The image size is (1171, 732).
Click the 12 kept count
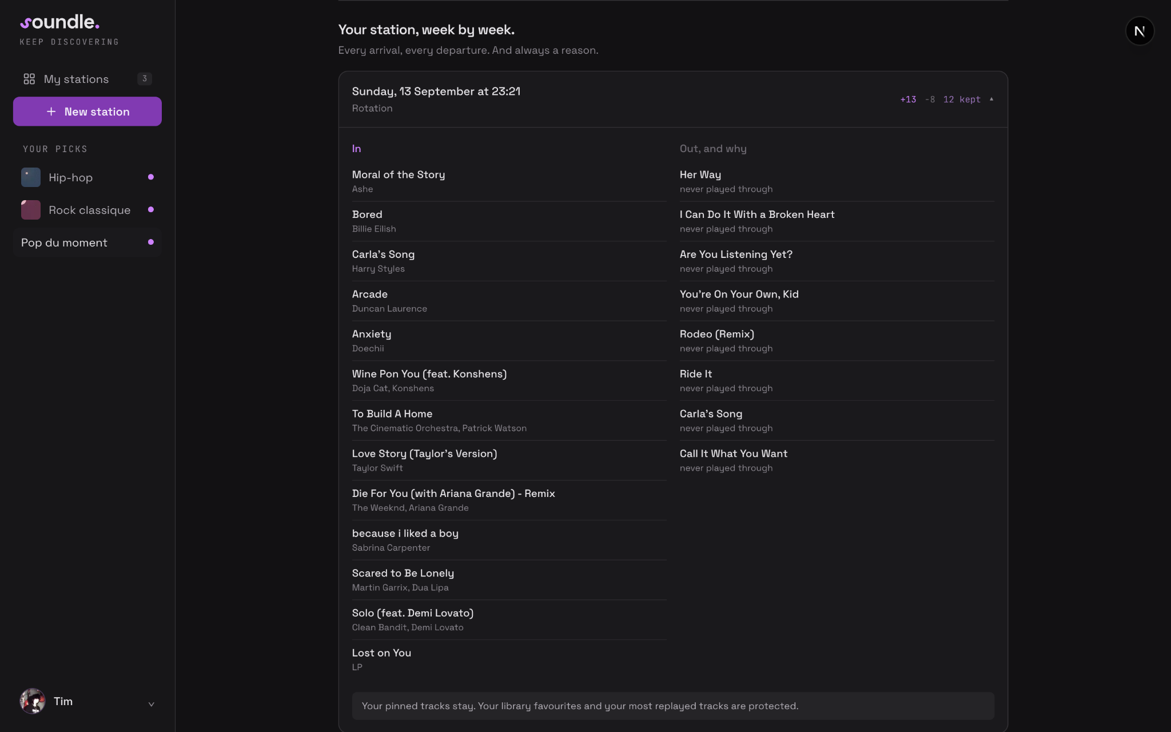pos(962,100)
